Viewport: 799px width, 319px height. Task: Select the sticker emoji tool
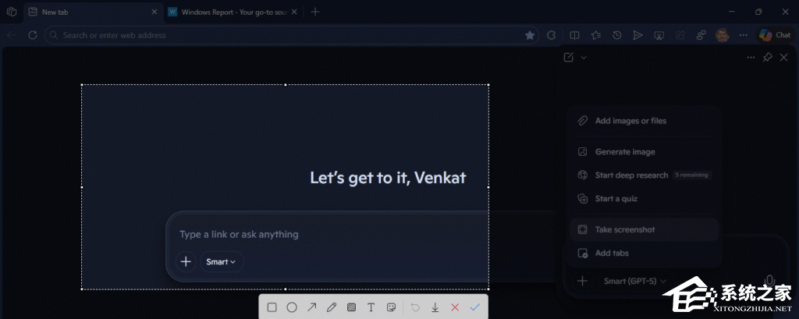point(392,307)
